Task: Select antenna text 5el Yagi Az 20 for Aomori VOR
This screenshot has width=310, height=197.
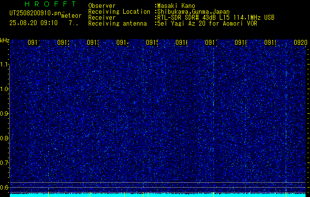Action: point(207,24)
